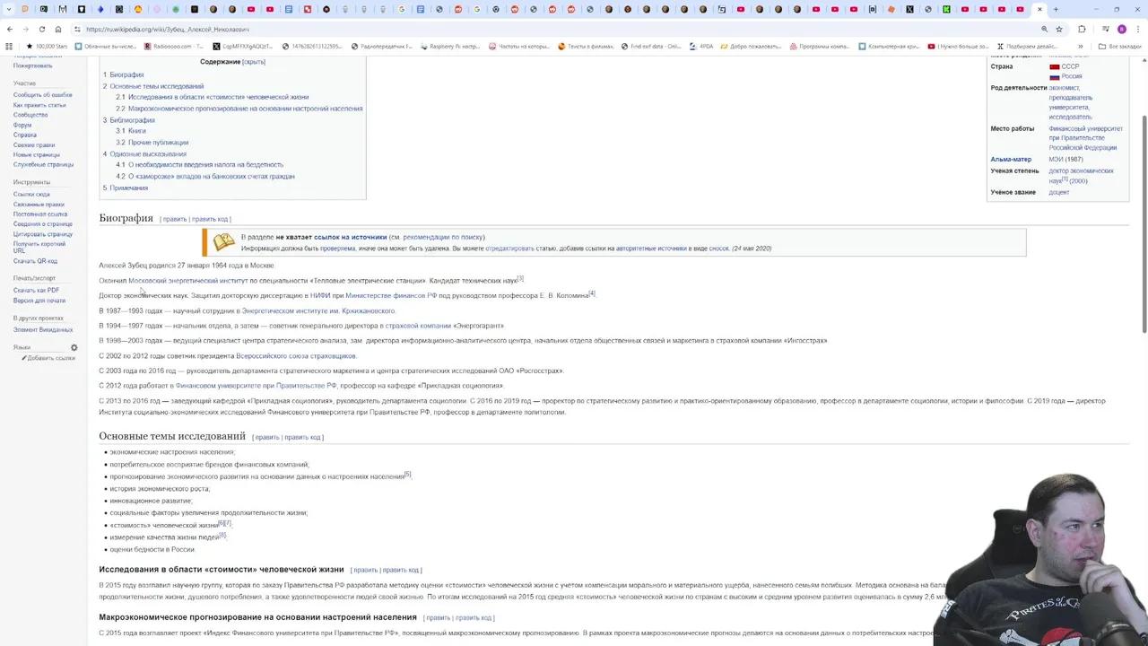Open 'авторитетные источники' link in notice
Viewport: 1148px width, 646px height.
pyautogui.click(x=650, y=249)
